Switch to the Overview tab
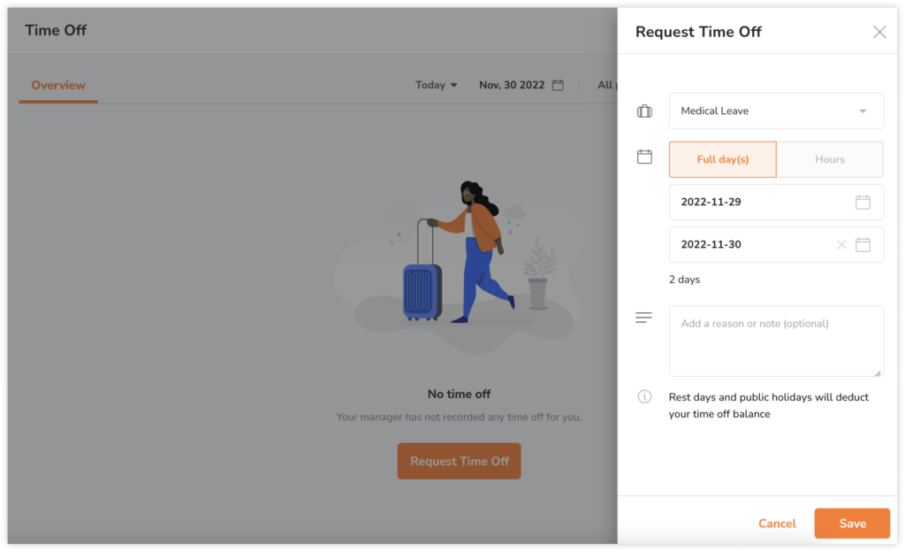This screenshot has width=905, height=552. (58, 86)
